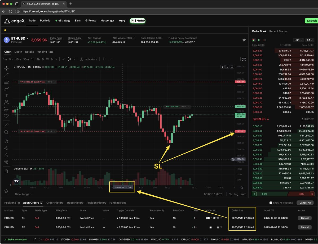Toggle auto scale on chart
Viewport: 318px width, 244px height.
click(x=243, y=194)
